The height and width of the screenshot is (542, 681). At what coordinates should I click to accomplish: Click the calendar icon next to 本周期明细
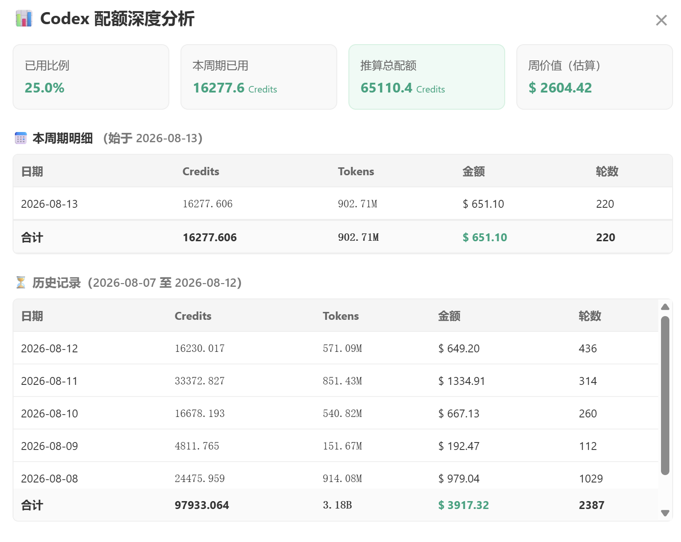click(20, 138)
